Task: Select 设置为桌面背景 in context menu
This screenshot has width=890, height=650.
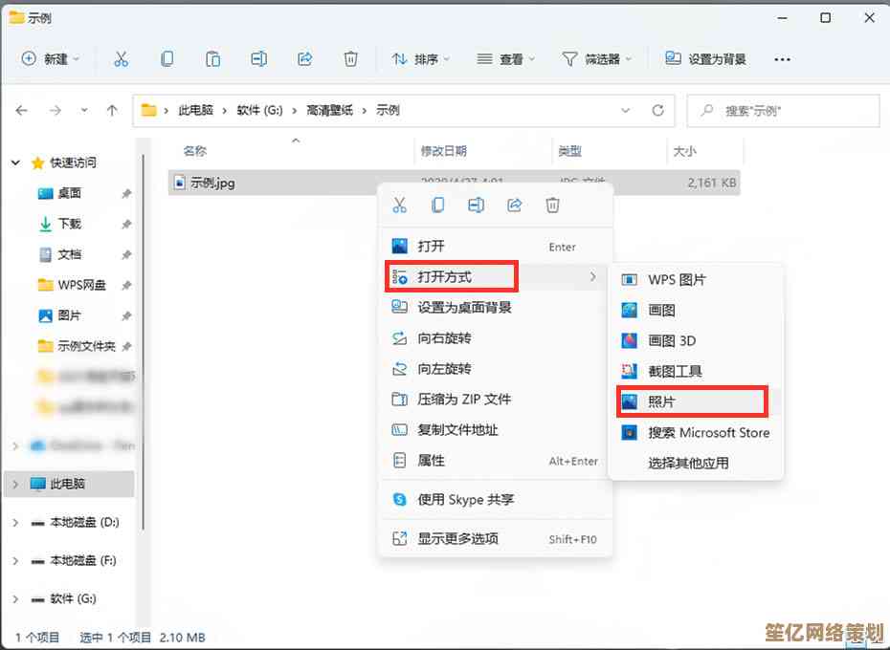Action: pyautogui.click(x=464, y=308)
